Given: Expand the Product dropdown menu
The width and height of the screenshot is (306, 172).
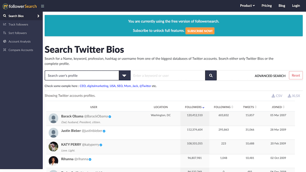Looking at the screenshot, I should pyautogui.click(x=247, y=6).
